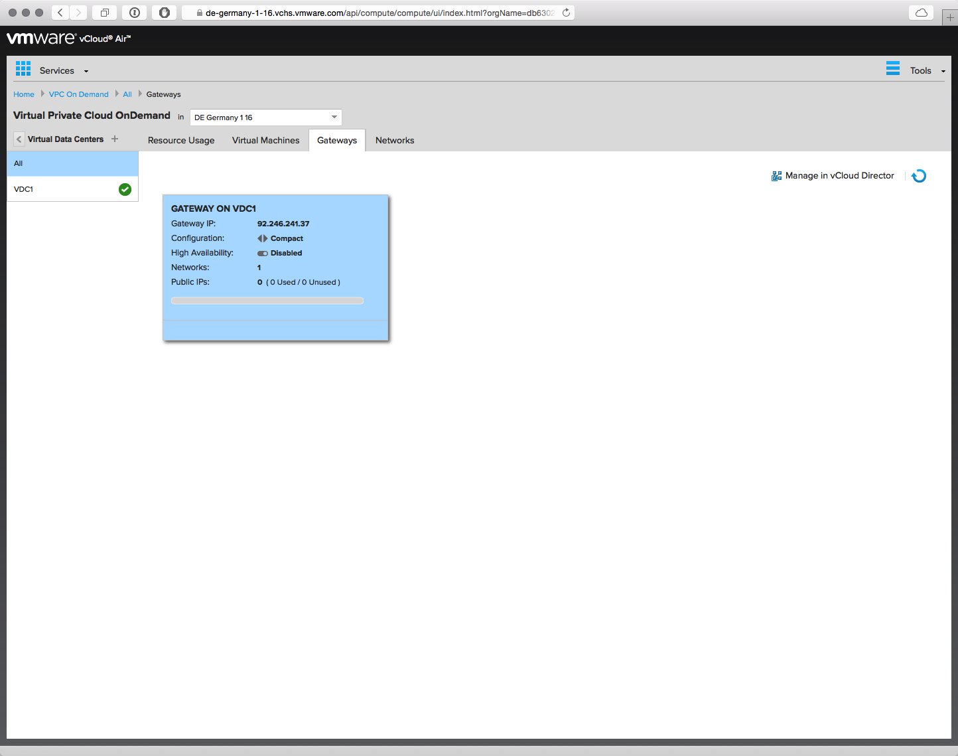Go to the Home breadcrumb link

[24, 94]
